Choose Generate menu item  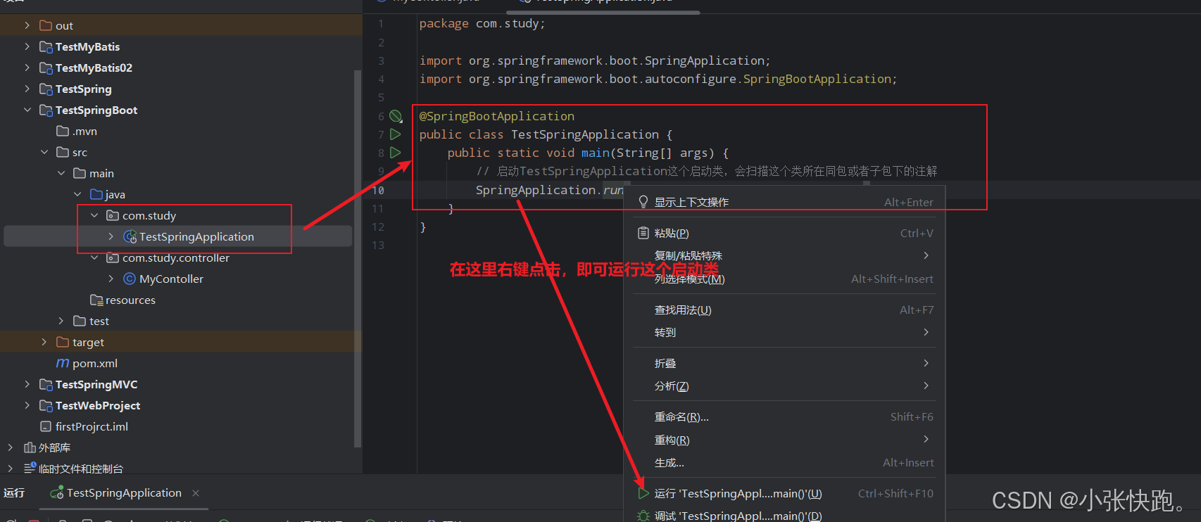[x=785, y=462]
